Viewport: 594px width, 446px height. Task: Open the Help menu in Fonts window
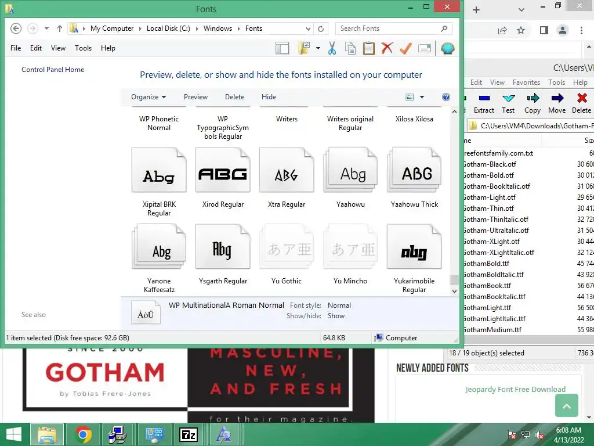(108, 48)
